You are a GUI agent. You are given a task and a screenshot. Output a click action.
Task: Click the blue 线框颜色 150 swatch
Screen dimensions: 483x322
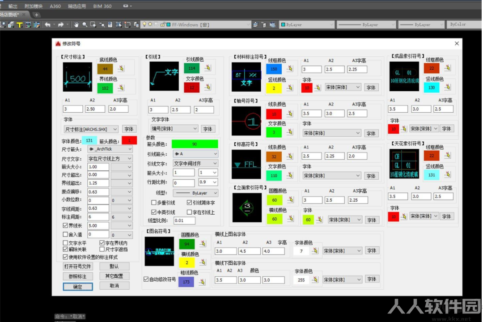pos(274,69)
